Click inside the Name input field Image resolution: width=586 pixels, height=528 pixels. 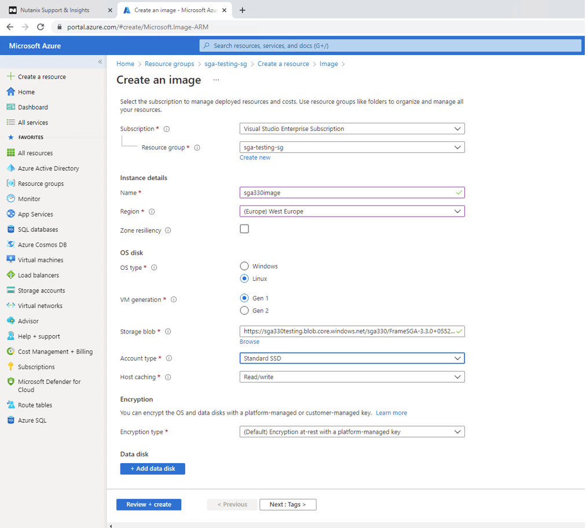click(x=351, y=192)
